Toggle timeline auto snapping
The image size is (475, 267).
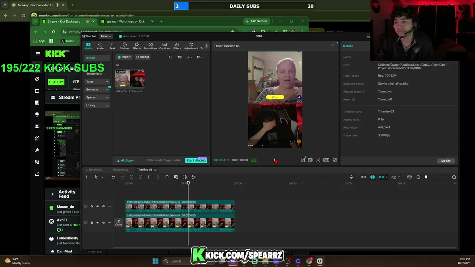point(373,177)
